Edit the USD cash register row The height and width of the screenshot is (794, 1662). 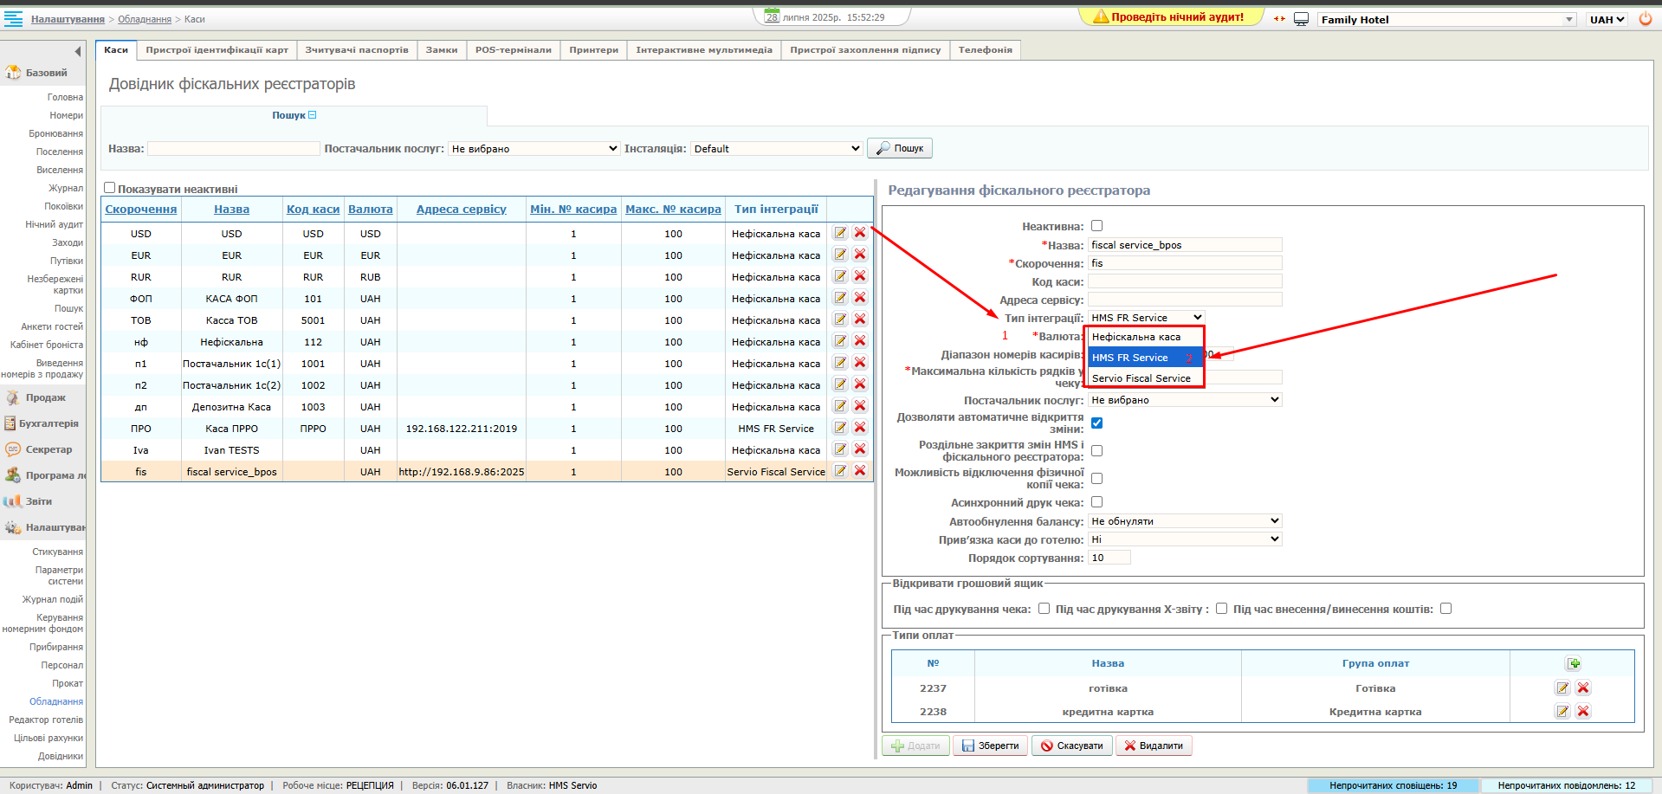click(x=840, y=233)
